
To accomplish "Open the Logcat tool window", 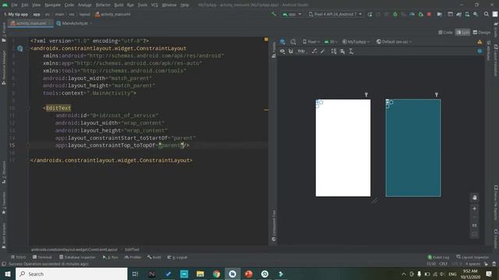I will tap(177, 257).
